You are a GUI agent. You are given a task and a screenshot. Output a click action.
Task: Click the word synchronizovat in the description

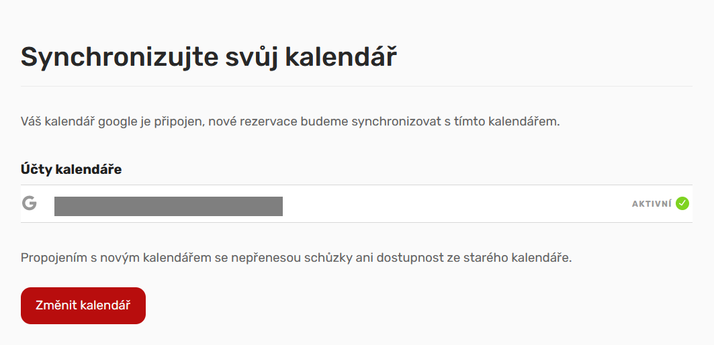396,122
